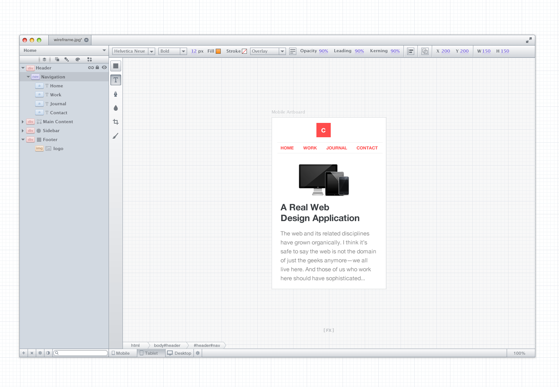
Task: Click the W 150 width value
Action: (486, 51)
